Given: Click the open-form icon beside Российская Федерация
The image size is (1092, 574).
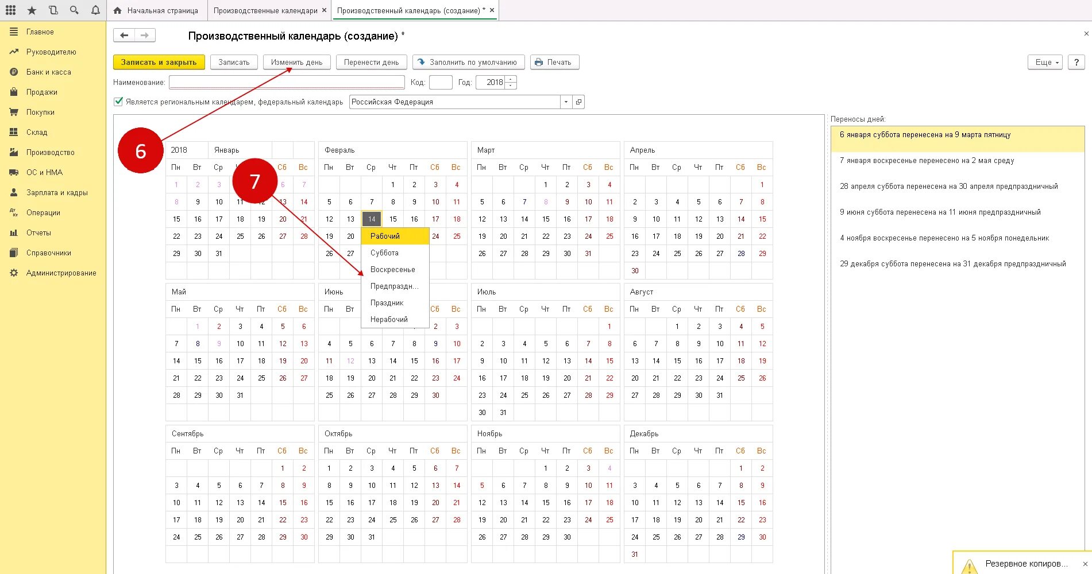Looking at the screenshot, I should pyautogui.click(x=579, y=102).
